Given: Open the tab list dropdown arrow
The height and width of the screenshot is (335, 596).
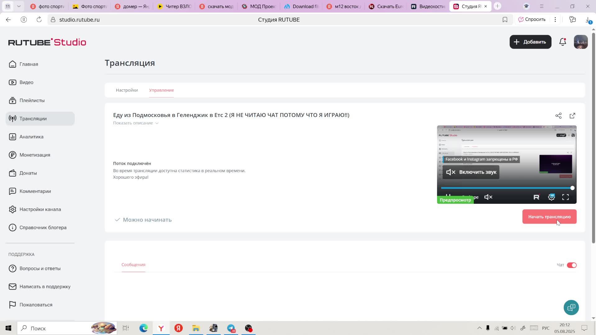Looking at the screenshot, I should 19,6.
